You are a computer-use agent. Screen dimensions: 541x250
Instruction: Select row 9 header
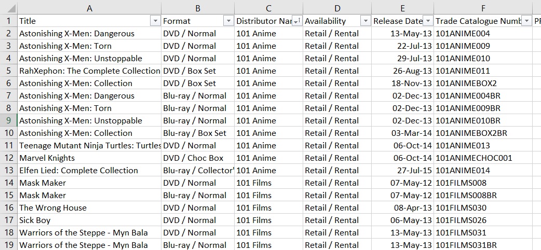pyautogui.click(x=8, y=120)
